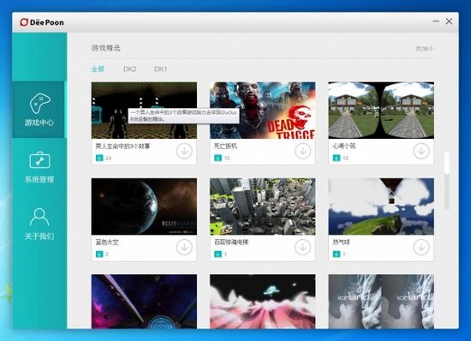Image resolution: width=471 pixels, height=341 pixels.
Task: Open the 游戏中心 game controller section
Action: pyautogui.click(x=39, y=110)
